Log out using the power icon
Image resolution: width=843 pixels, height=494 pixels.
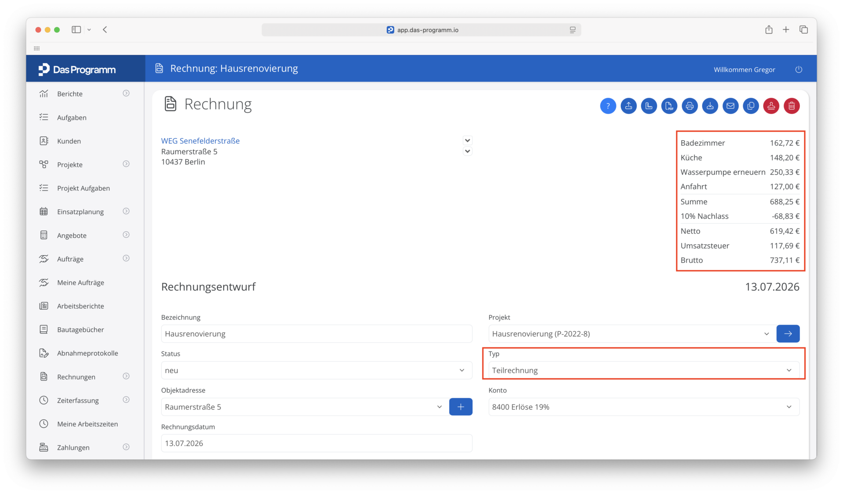point(799,69)
